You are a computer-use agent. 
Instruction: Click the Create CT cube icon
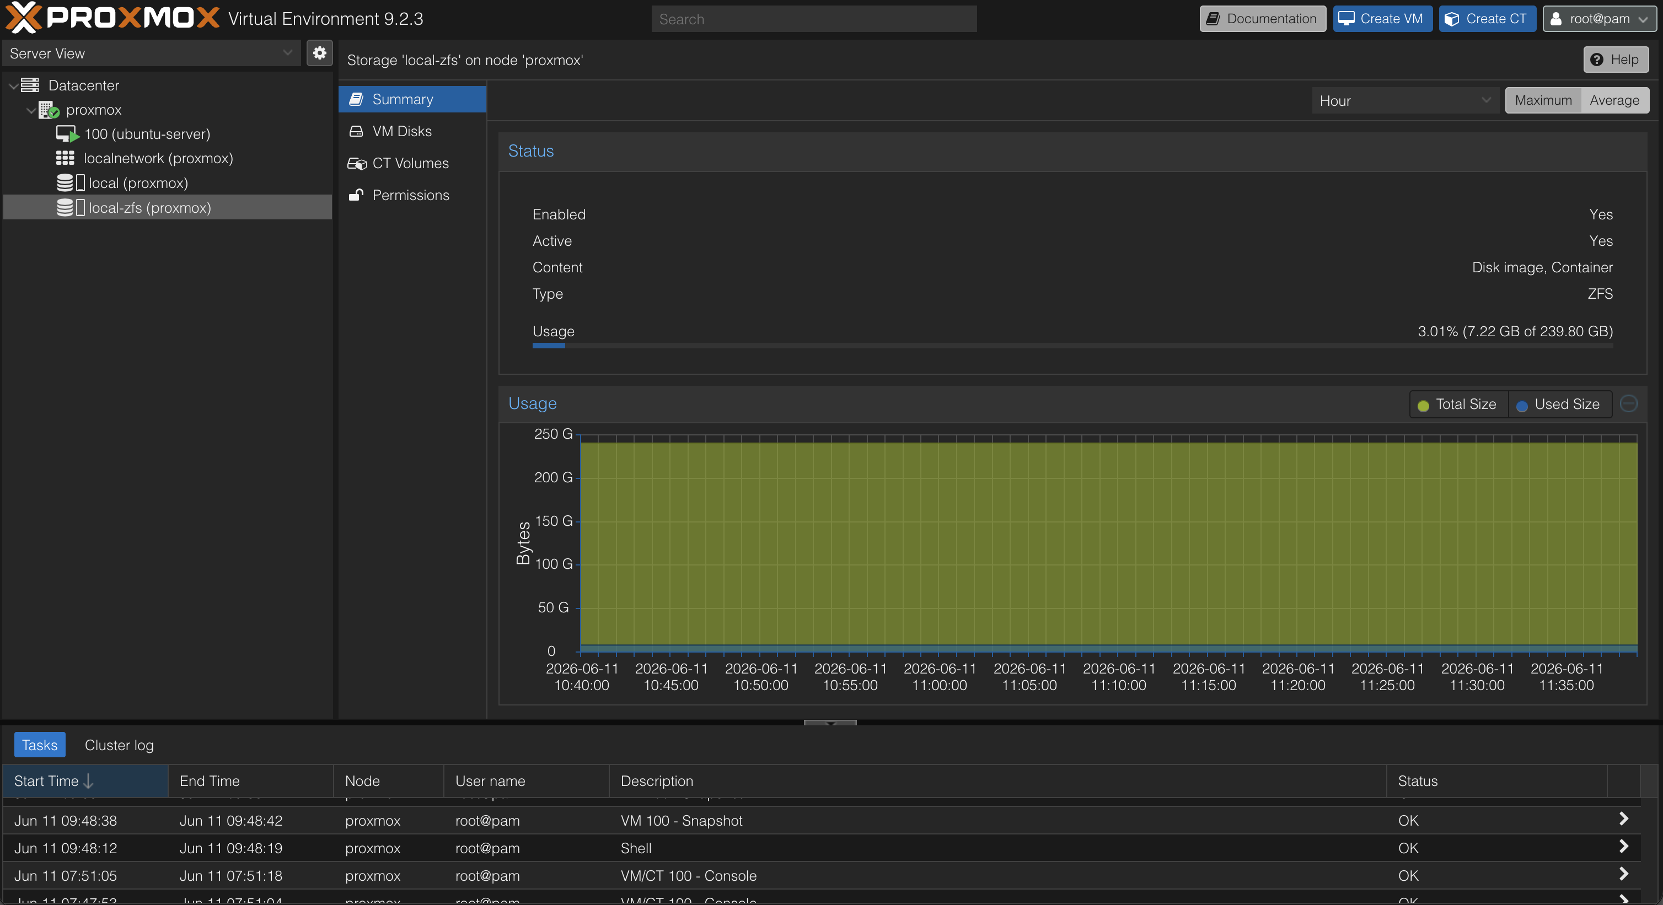tap(1452, 19)
